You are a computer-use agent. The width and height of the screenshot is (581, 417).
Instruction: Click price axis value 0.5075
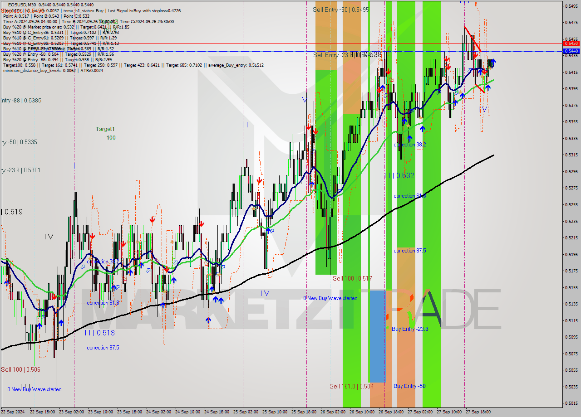[571, 353]
